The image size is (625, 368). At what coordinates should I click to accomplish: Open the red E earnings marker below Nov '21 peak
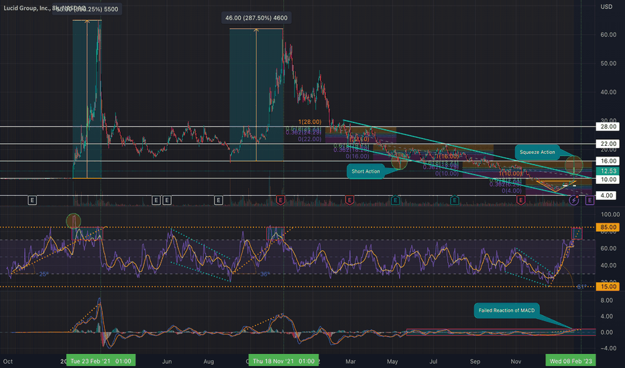point(280,200)
